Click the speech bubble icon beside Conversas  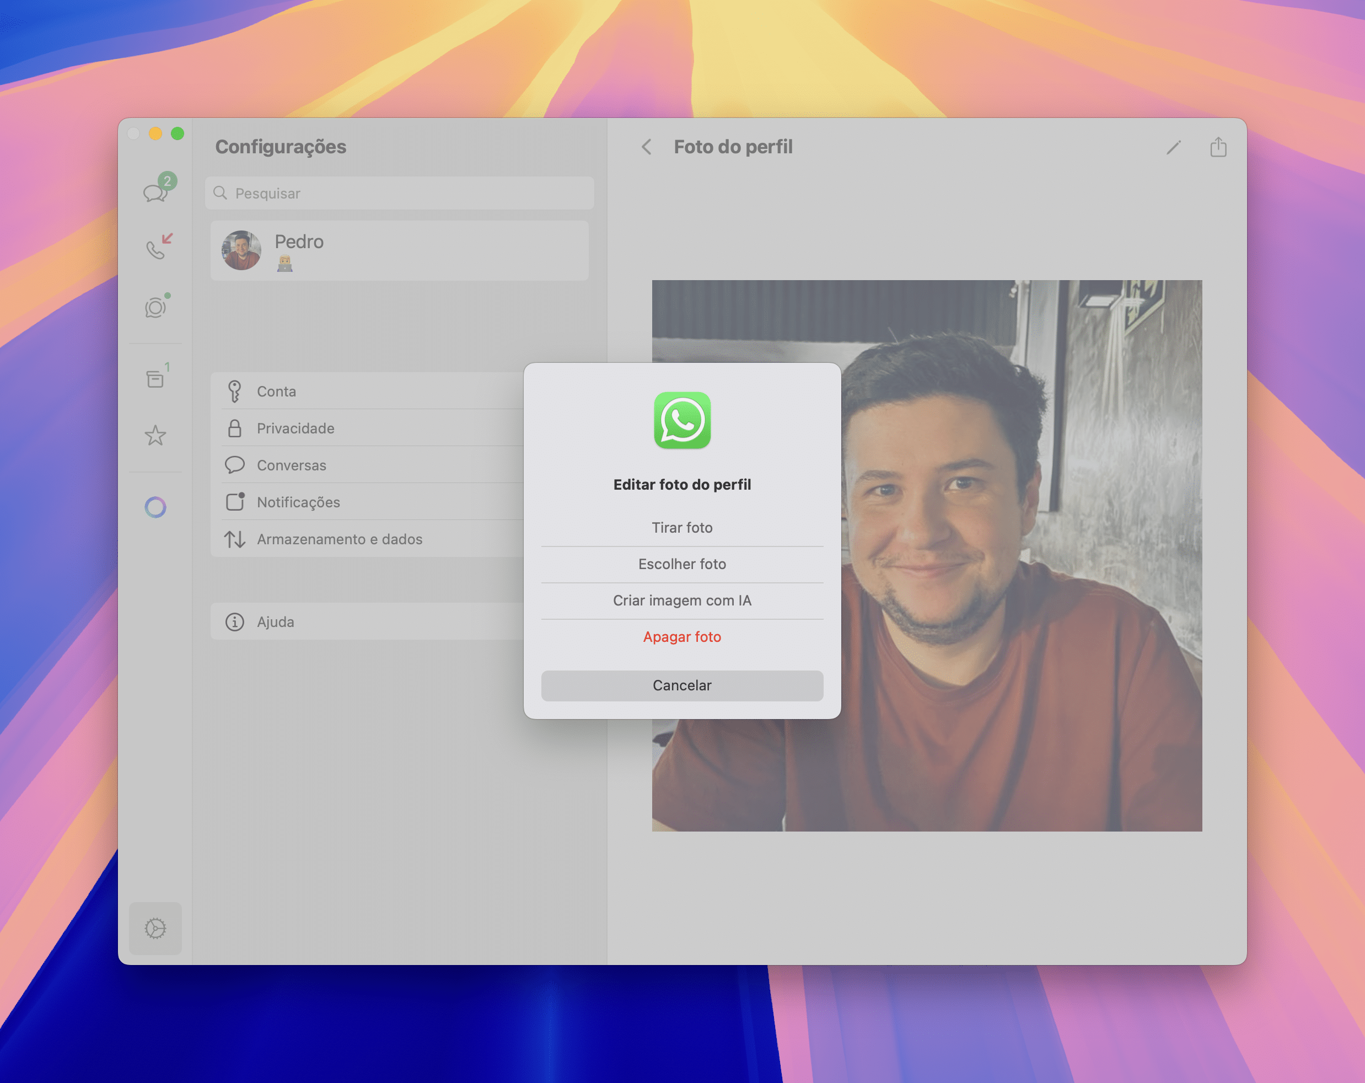235,465
